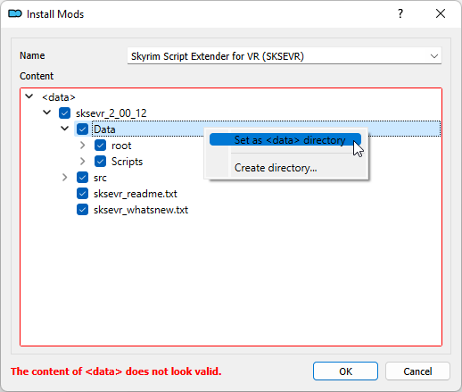Select the Scripts folder label

[x=127, y=162]
